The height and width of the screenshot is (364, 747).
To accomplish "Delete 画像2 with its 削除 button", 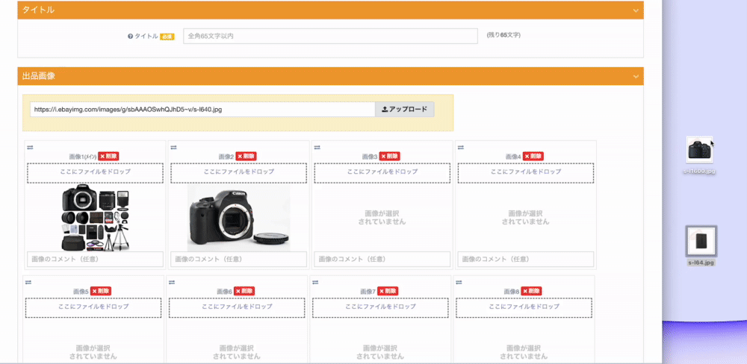I will [246, 156].
